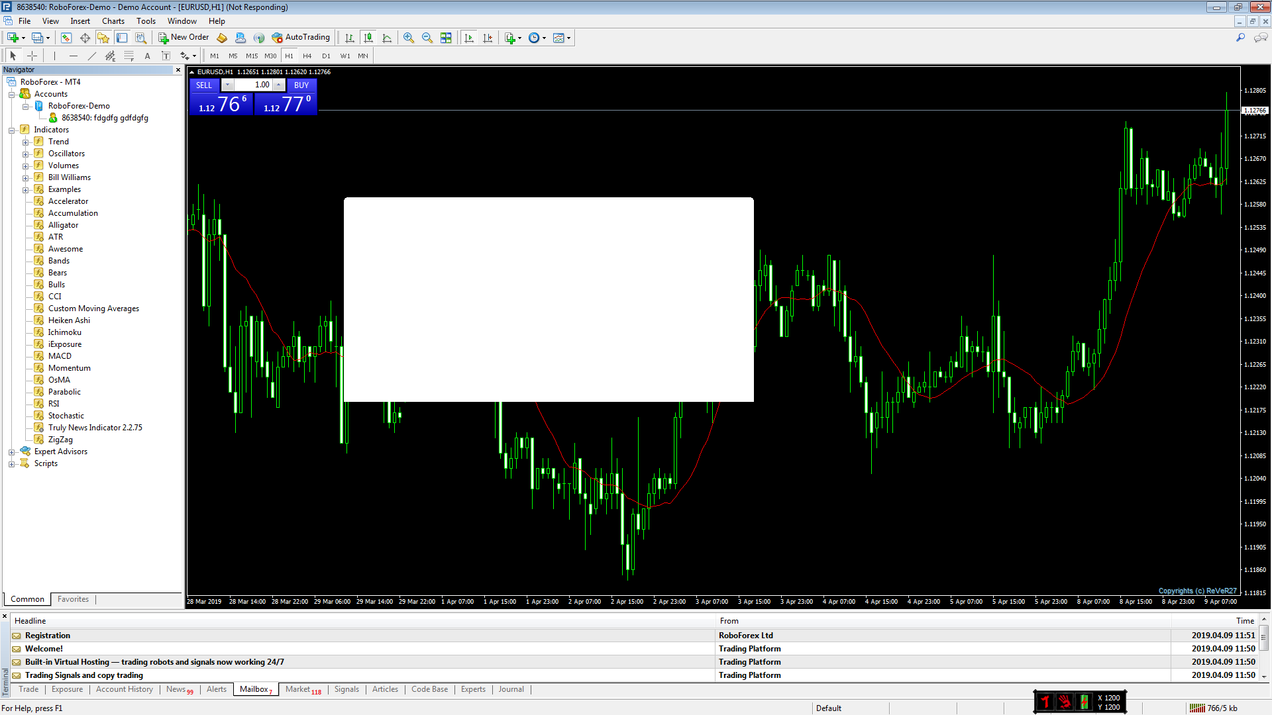The image size is (1272, 715).
Task: Expand the Bill Williams folder
Action: coord(25,177)
